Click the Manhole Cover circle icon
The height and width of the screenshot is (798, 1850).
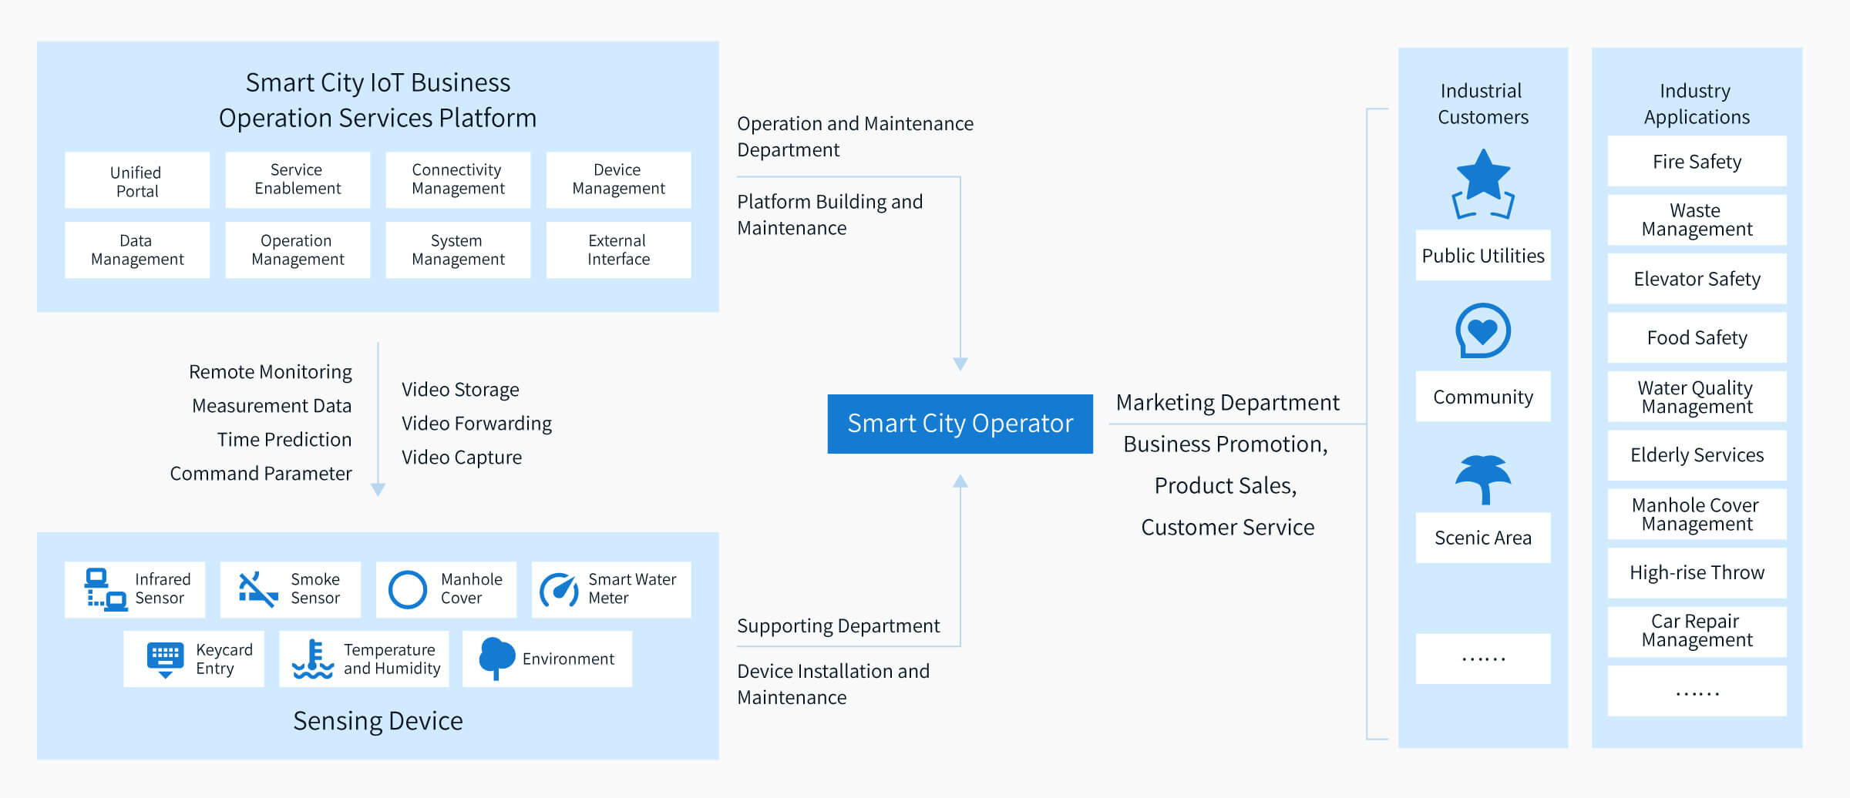click(407, 589)
